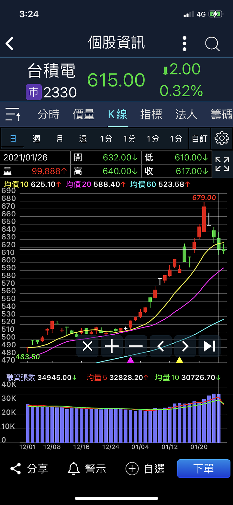This screenshot has width=233, height=505.
Task: Select monthly 月 period
Action: [x=60, y=139]
